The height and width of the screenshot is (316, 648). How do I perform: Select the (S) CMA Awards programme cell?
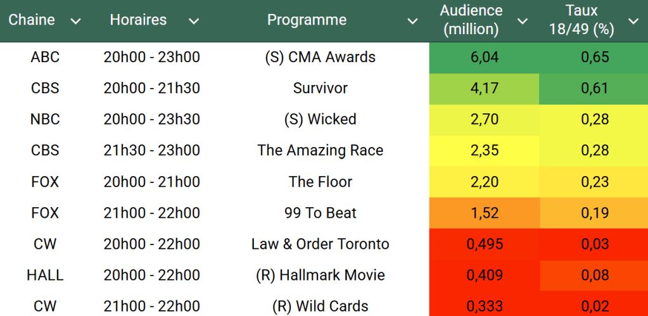click(320, 57)
